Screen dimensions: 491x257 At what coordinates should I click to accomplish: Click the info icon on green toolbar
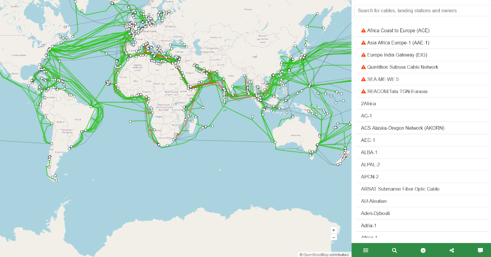[x=423, y=250]
